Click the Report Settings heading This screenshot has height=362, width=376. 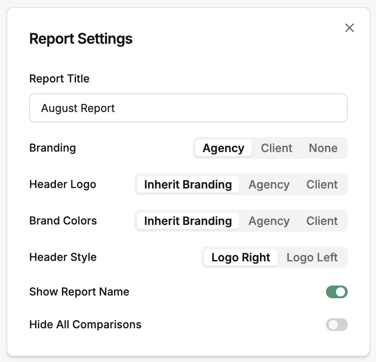(x=81, y=39)
